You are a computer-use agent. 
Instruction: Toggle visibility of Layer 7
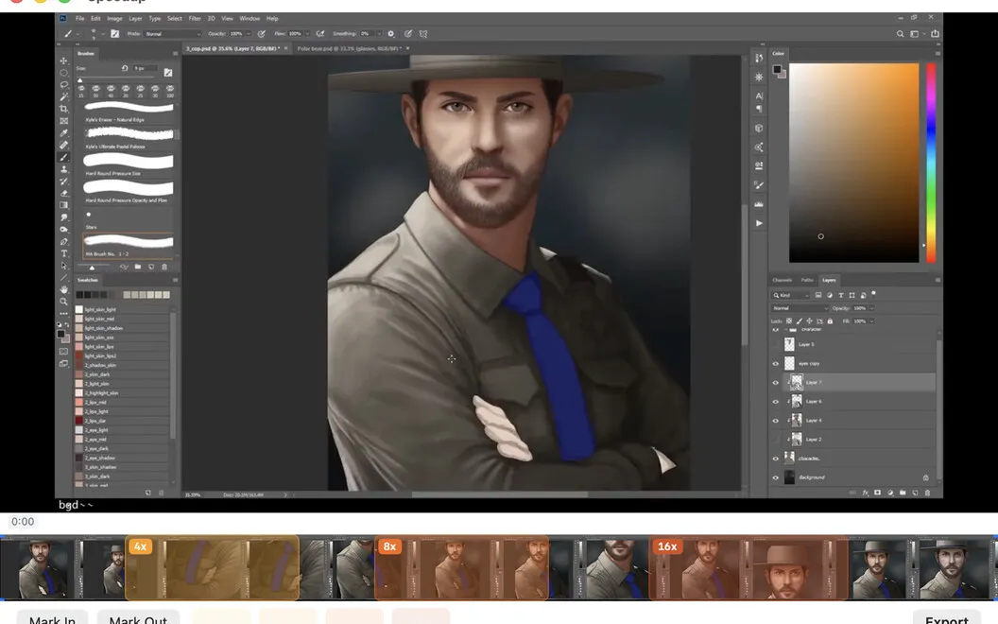click(x=775, y=383)
